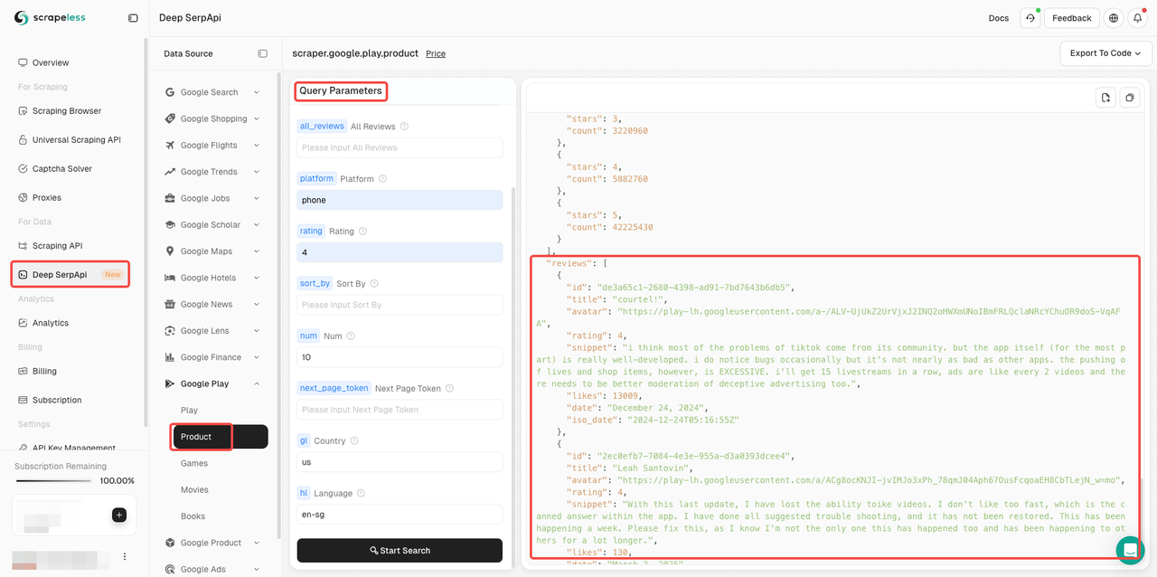This screenshot has width=1157, height=577.
Task: Open language globe icon
Action: pos(1114,18)
